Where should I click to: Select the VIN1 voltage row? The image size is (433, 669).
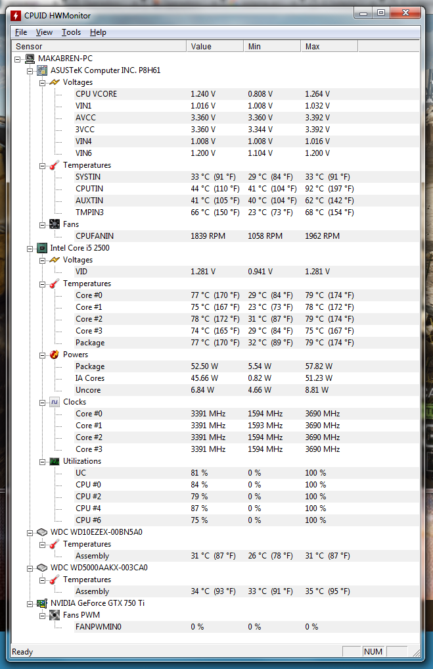(x=246, y=106)
